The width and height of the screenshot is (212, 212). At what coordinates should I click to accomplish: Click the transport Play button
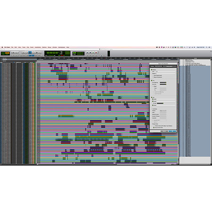pos(93,52)
